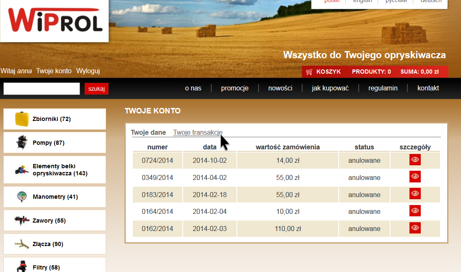Open the KOSZYK cart link

(329, 72)
